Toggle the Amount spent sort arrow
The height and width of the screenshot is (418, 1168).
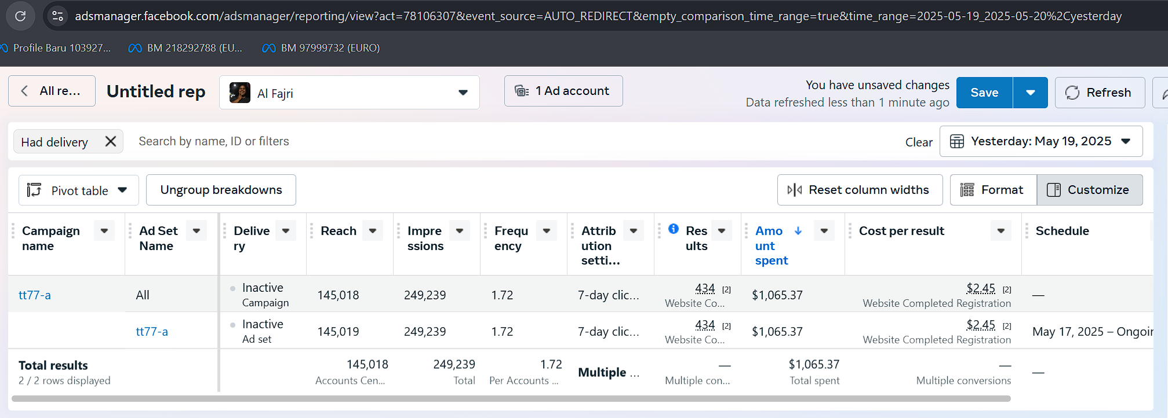click(x=798, y=230)
